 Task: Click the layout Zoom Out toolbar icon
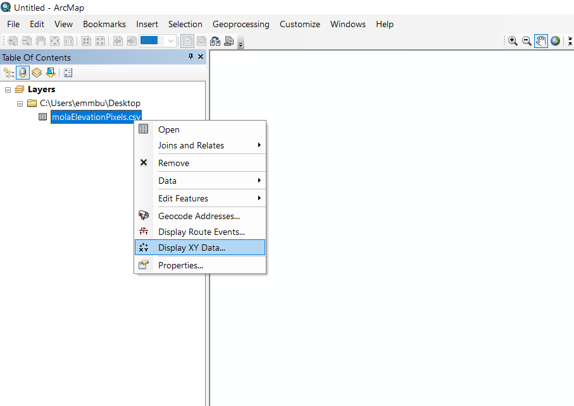pos(27,41)
